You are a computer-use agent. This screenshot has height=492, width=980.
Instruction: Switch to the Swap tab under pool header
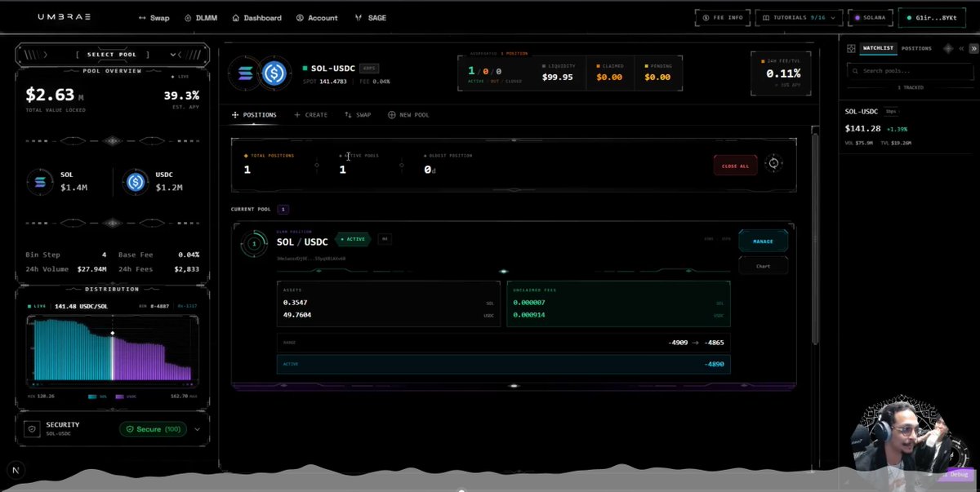(x=358, y=115)
